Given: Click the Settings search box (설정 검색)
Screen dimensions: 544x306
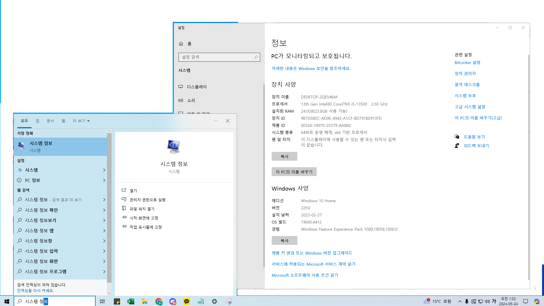Looking at the screenshot, I should click(219, 57).
